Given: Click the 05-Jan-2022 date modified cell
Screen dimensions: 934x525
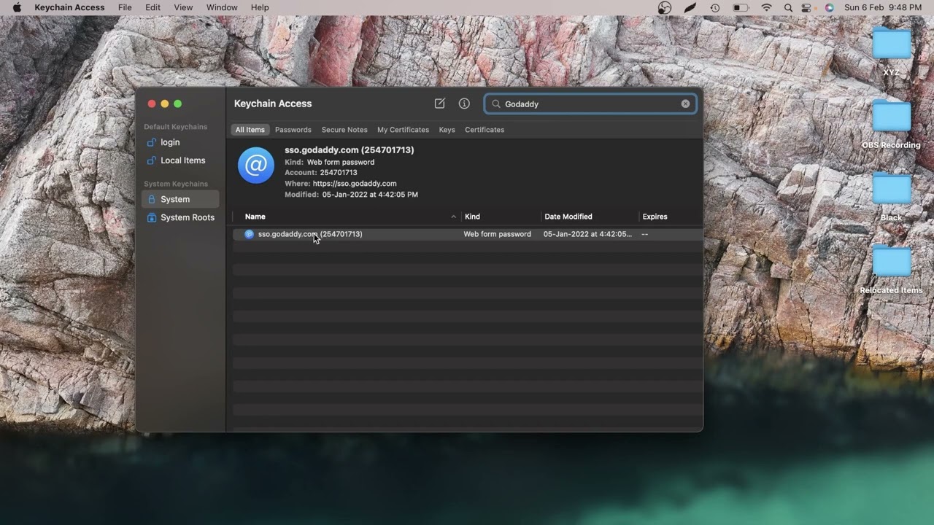Looking at the screenshot, I should click(x=588, y=234).
